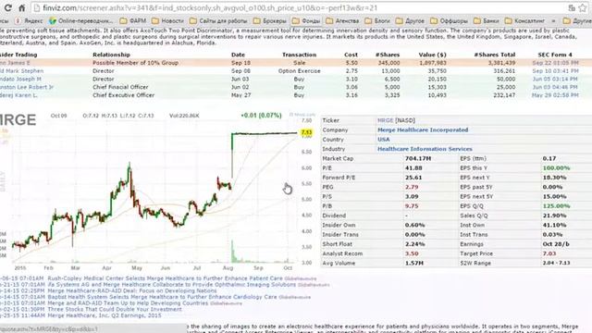Screen dimensions: 592x333
Task: Open SEC Form 4 filing Sep 10 03:41 PM
Action: coord(555,71)
